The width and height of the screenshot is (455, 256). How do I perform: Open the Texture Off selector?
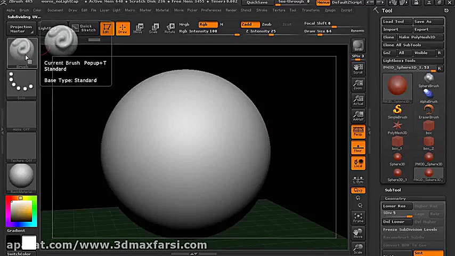21,147
